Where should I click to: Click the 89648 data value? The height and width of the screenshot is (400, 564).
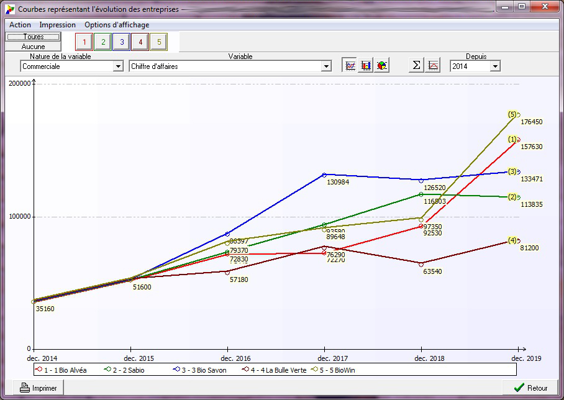click(335, 237)
